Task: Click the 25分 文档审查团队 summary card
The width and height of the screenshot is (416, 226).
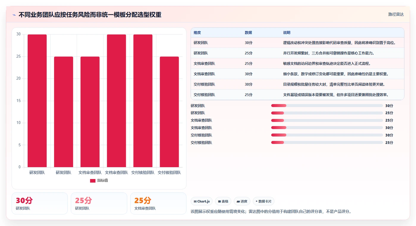Action: 158,203
